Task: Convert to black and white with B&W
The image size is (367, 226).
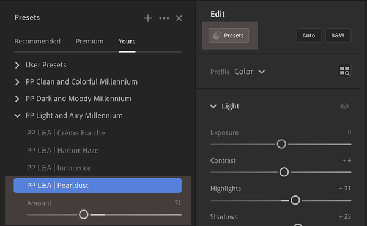Action: coord(338,36)
